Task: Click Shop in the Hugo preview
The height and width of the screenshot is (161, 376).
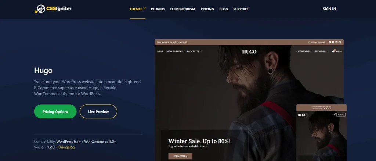Action: [x=160, y=51]
